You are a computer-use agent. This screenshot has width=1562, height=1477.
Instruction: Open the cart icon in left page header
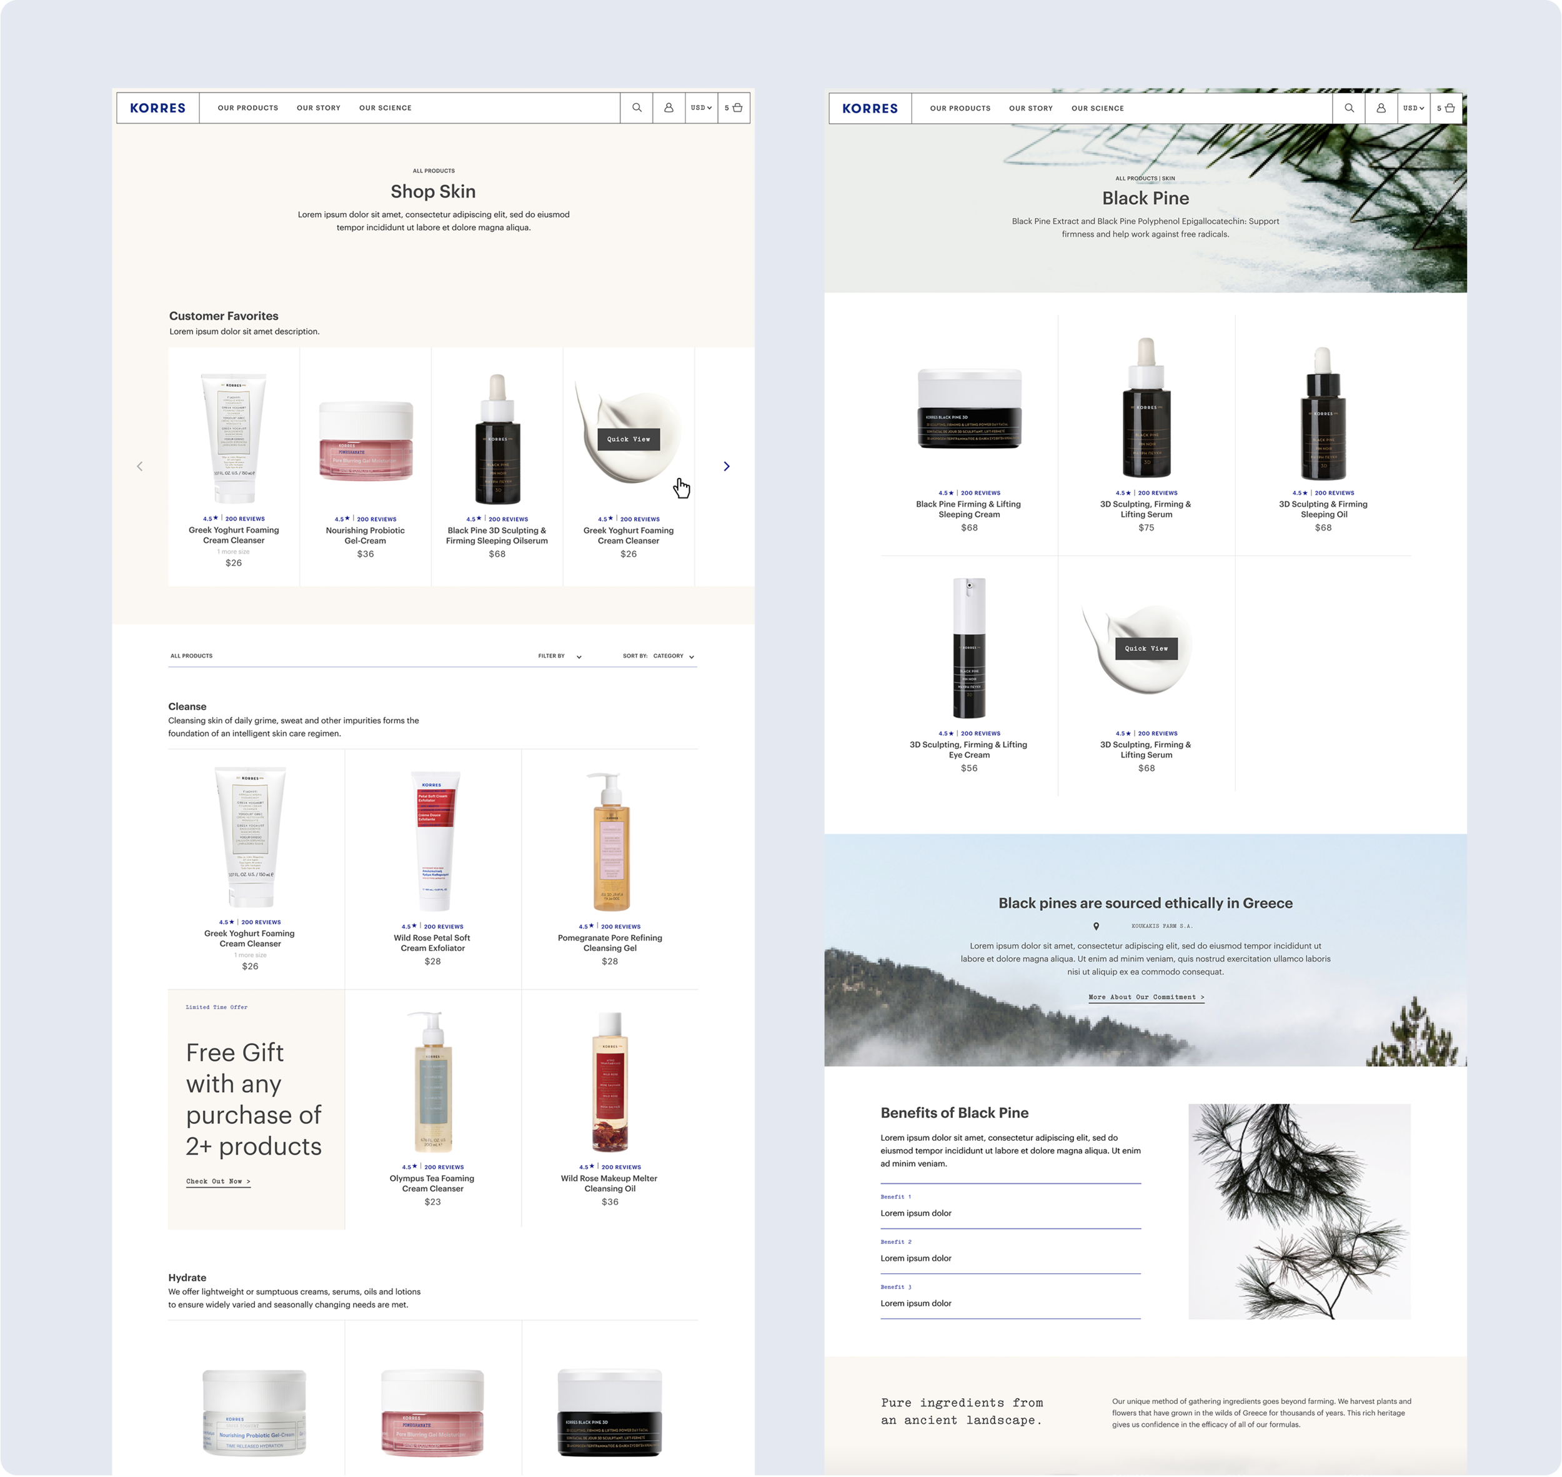738,108
